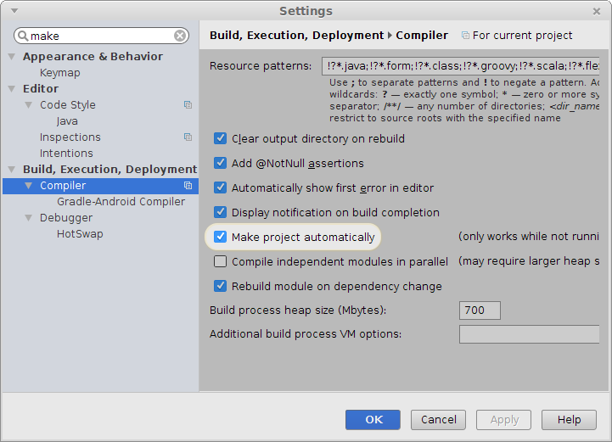Clear the search field using the X icon
This screenshot has height=442, width=612.
point(180,36)
